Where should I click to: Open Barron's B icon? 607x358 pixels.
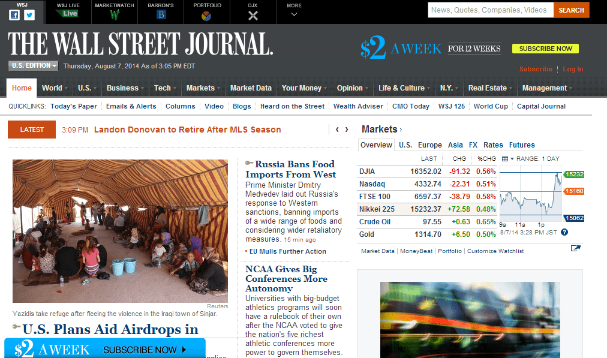click(x=161, y=15)
